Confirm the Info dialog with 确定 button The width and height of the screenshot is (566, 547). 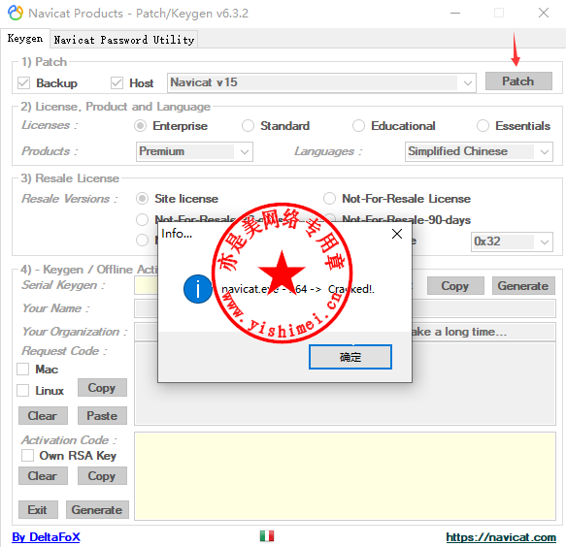[350, 357]
